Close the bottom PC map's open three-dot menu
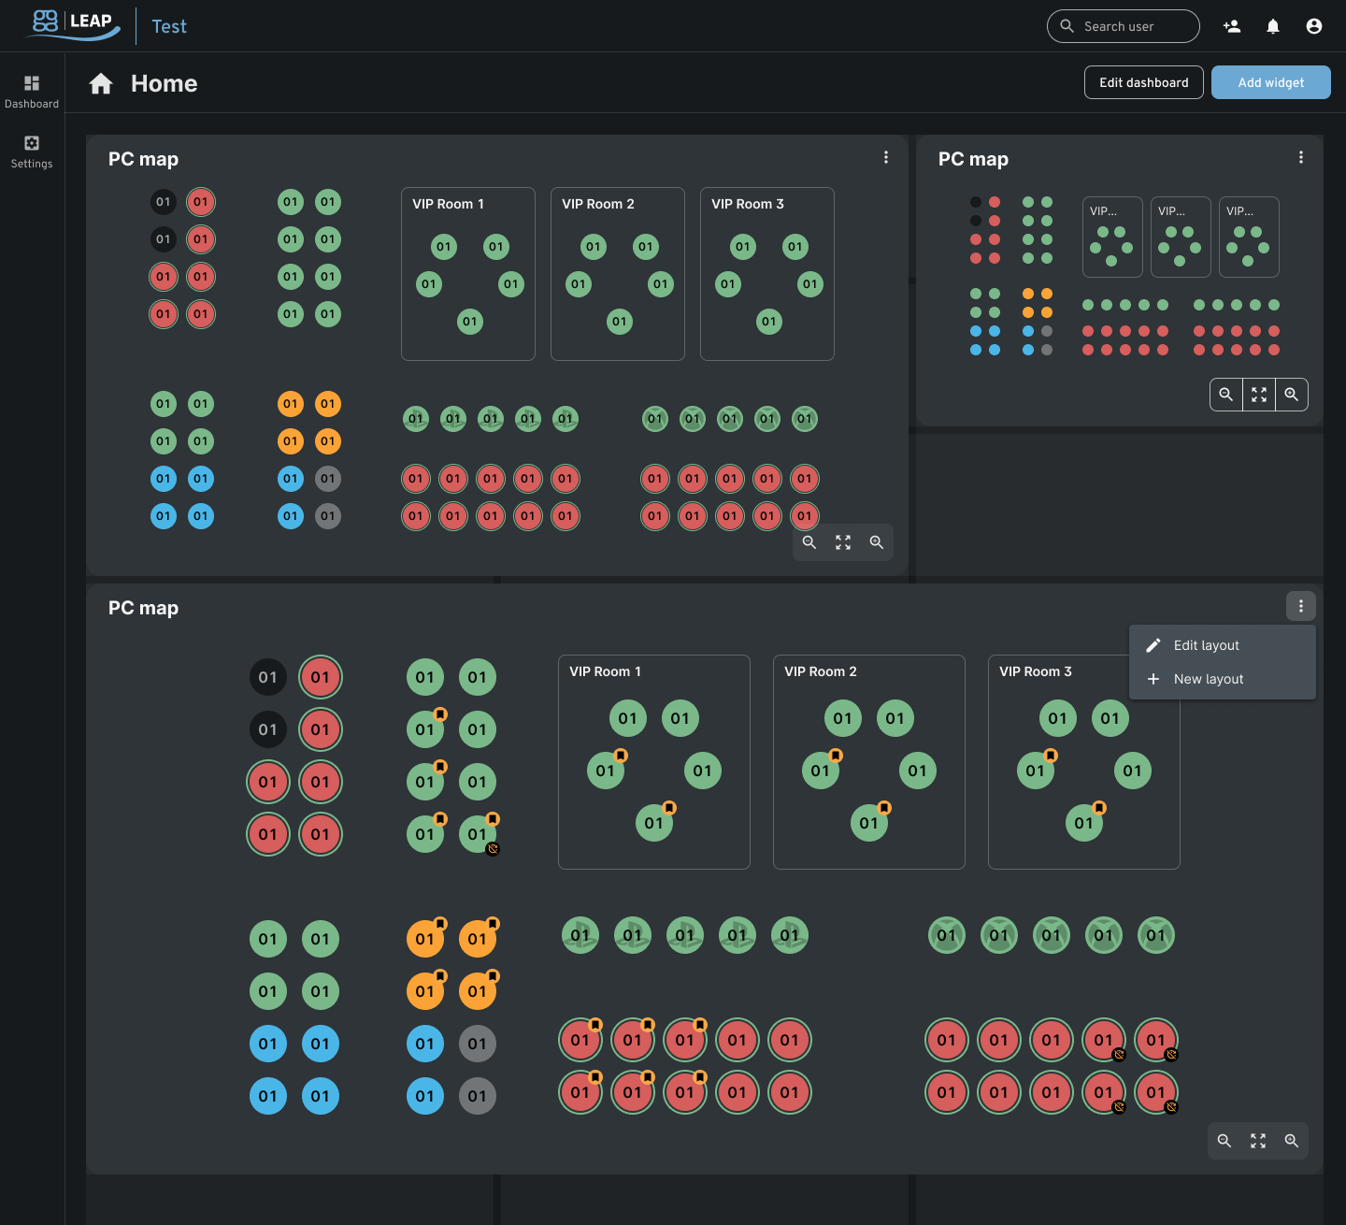Image resolution: width=1346 pixels, height=1225 pixels. coord(1301,607)
